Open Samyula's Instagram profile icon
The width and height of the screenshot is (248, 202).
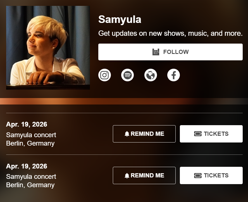104,75
